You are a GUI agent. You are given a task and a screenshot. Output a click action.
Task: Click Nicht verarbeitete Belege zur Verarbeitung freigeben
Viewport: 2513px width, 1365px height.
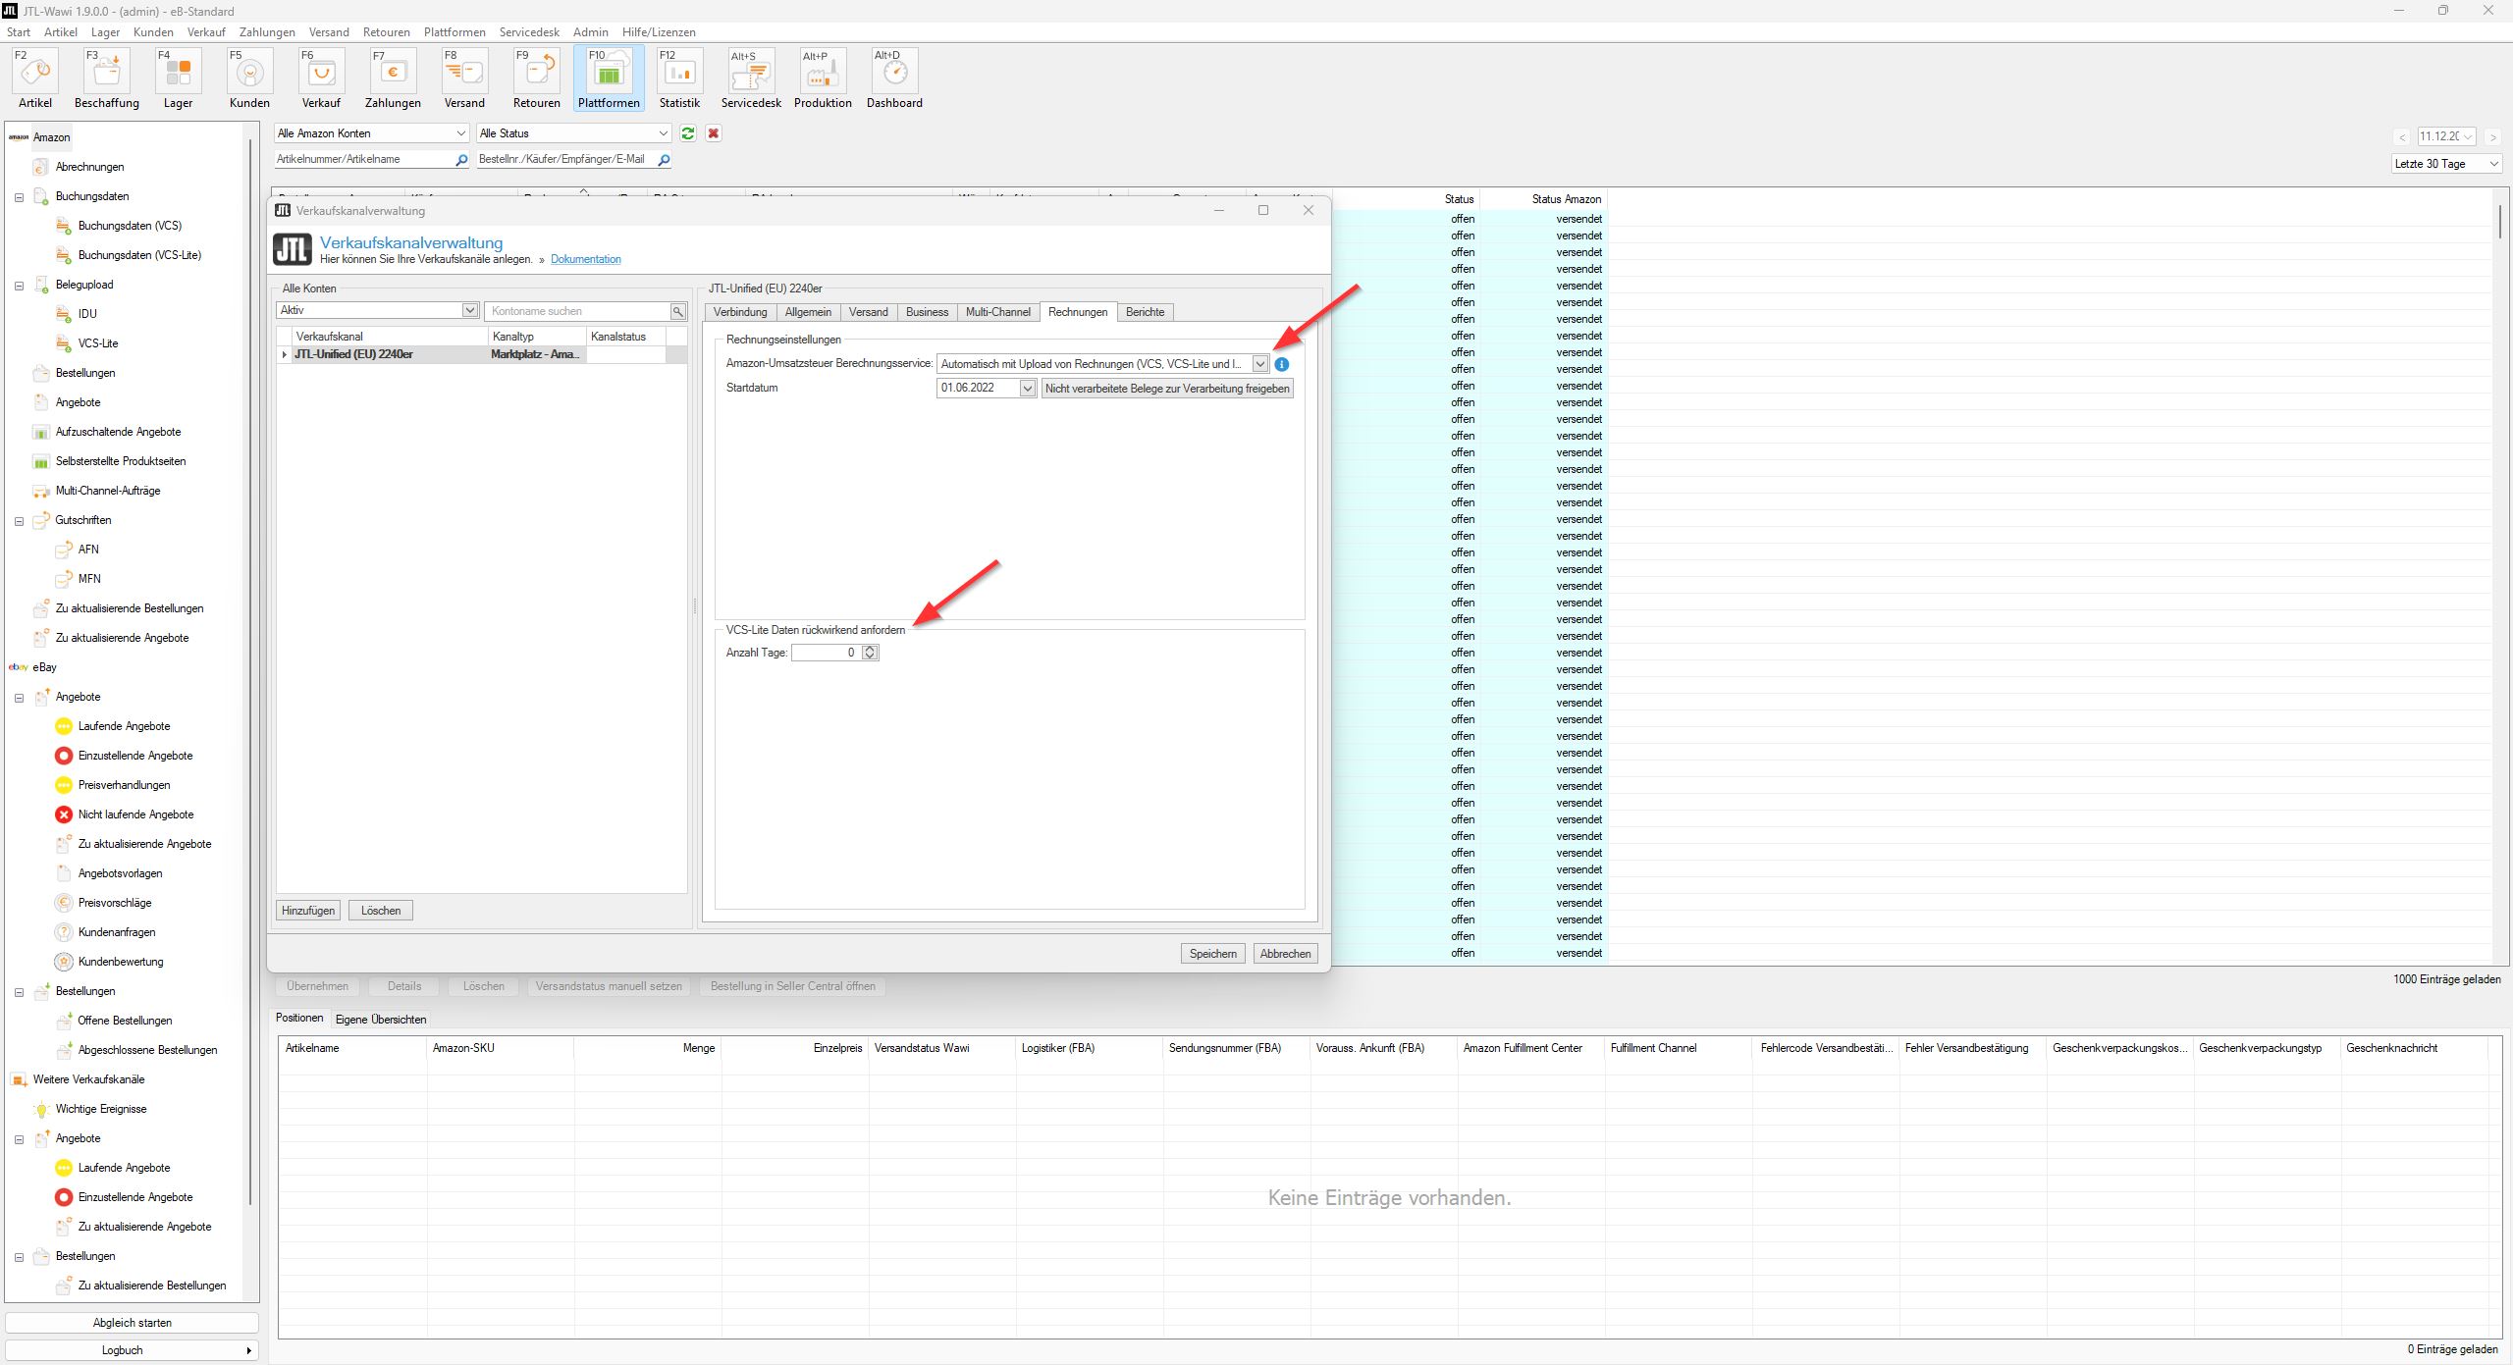1167,389
